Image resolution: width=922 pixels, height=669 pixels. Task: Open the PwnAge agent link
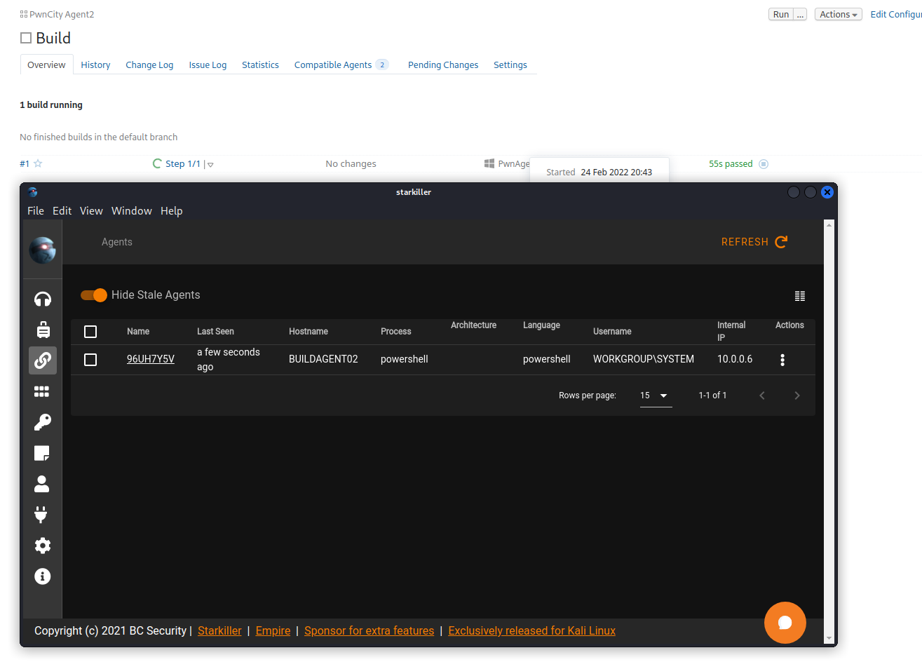[514, 163]
